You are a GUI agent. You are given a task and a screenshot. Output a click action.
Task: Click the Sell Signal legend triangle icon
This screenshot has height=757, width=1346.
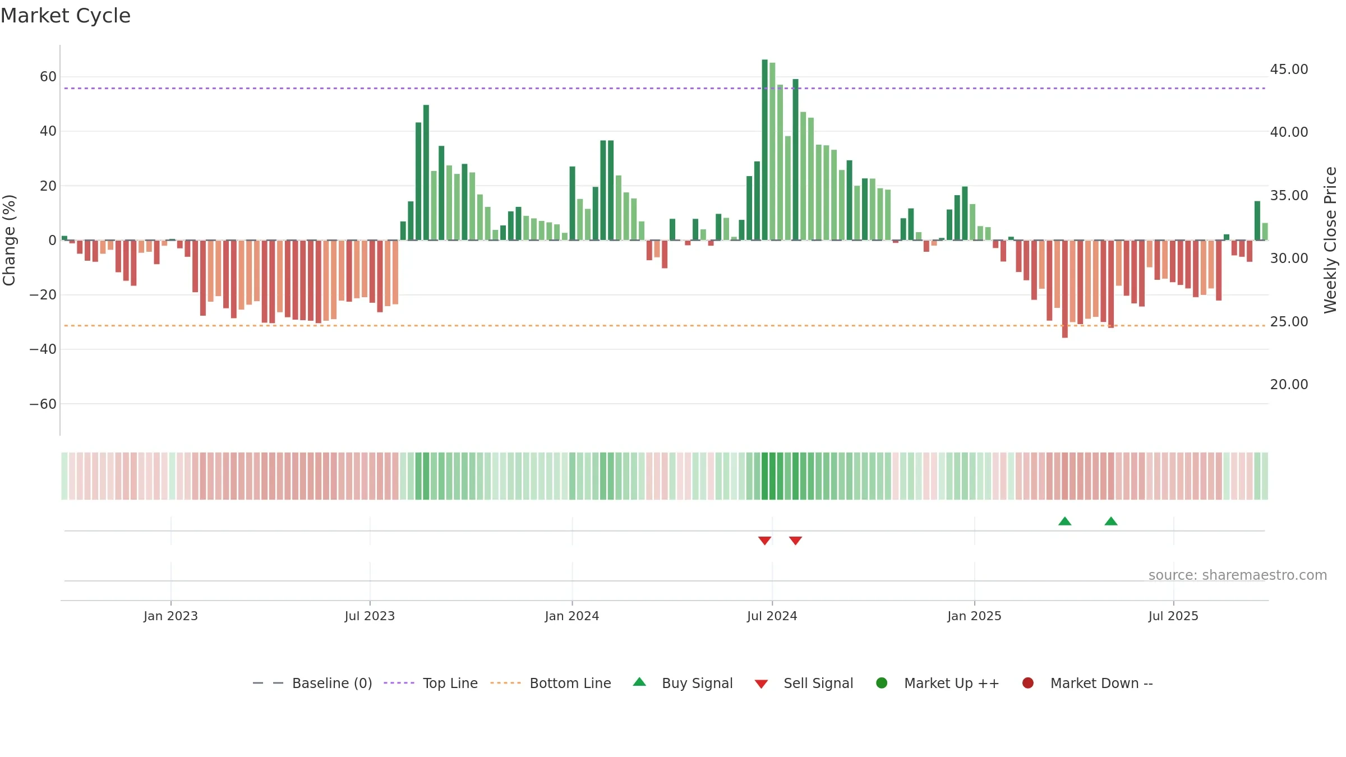[x=761, y=684]
